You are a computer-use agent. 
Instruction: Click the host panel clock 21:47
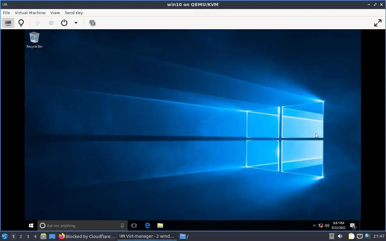(x=379, y=236)
